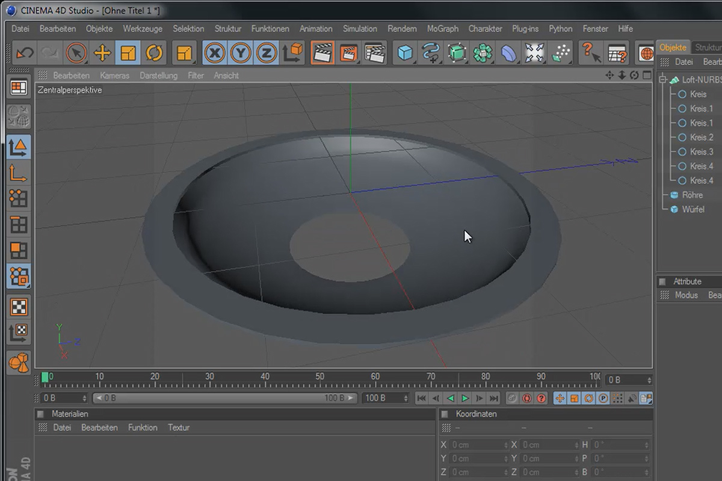This screenshot has width=722, height=481.
Task: Play the animation forwards
Action: [465, 398]
